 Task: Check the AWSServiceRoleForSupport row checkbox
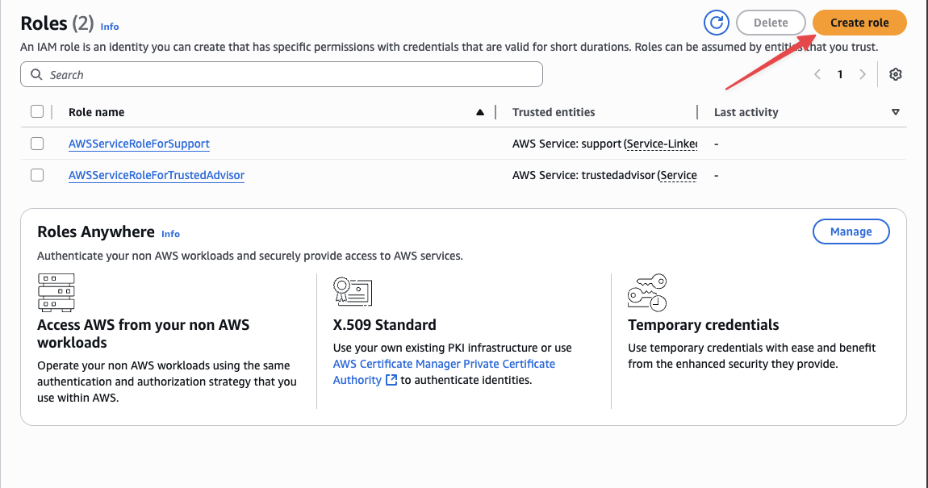click(x=37, y=143)
